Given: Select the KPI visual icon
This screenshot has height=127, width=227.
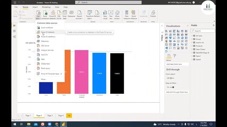Looking at the screenshot, I should [186, 41].
